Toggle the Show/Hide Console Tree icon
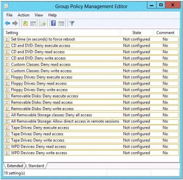The width and height of the screenshot is (183, 180). [33, 23]
